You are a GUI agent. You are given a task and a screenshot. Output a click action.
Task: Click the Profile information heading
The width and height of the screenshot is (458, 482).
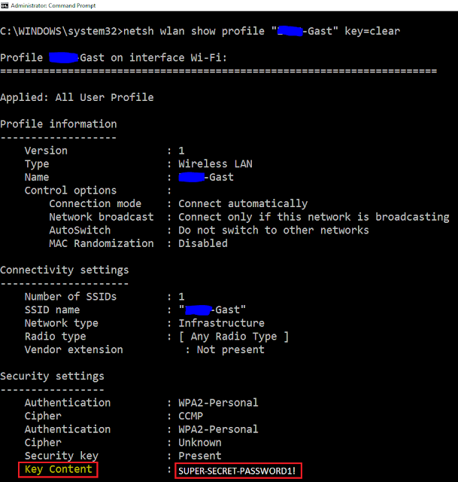click(x=59, y=124)
